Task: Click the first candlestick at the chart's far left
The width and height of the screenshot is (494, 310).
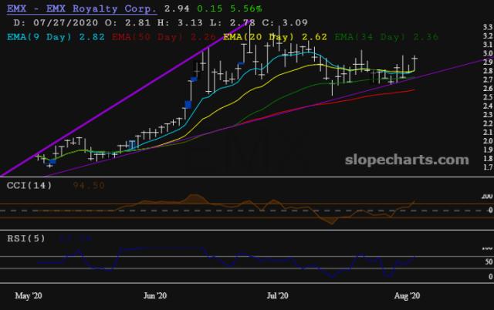Action: pos(38,157)
